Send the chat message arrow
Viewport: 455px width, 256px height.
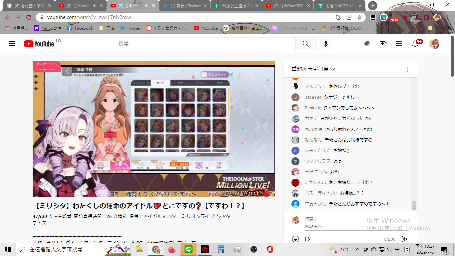[x=404, y=239]
